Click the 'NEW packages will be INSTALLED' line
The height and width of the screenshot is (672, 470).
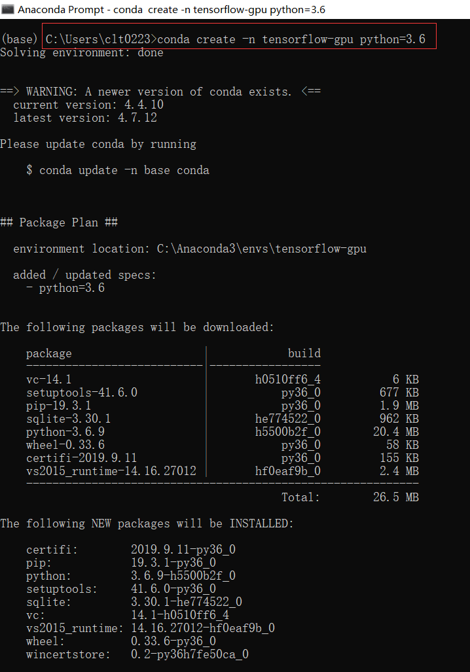(x=147, y=523)
